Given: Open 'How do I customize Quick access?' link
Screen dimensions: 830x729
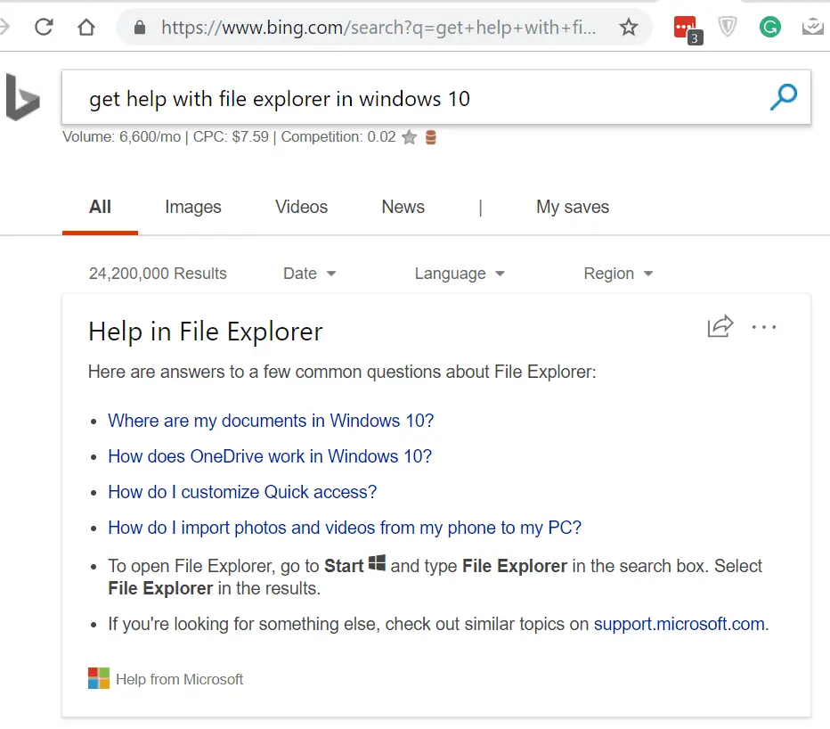Looking at the screenshot, I should (x=242, y=492).
